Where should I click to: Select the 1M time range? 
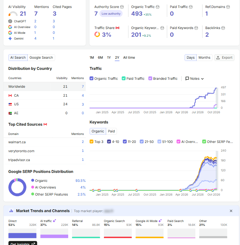pyautogui.click(x=92, y=57)
